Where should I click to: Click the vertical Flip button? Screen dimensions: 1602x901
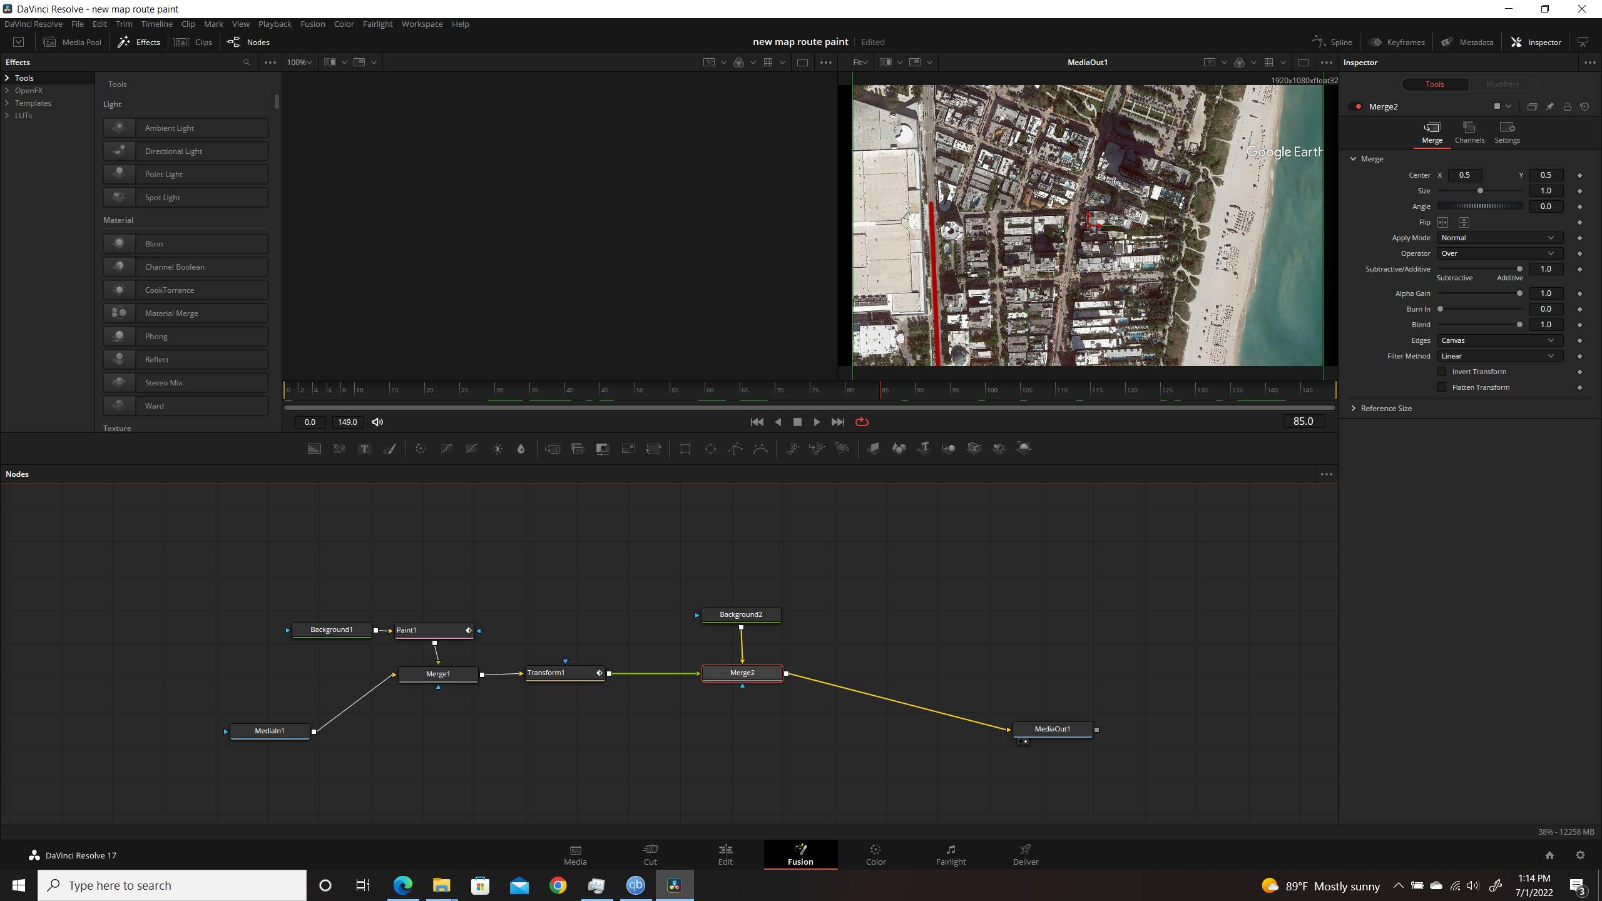tap(1464, 222)
